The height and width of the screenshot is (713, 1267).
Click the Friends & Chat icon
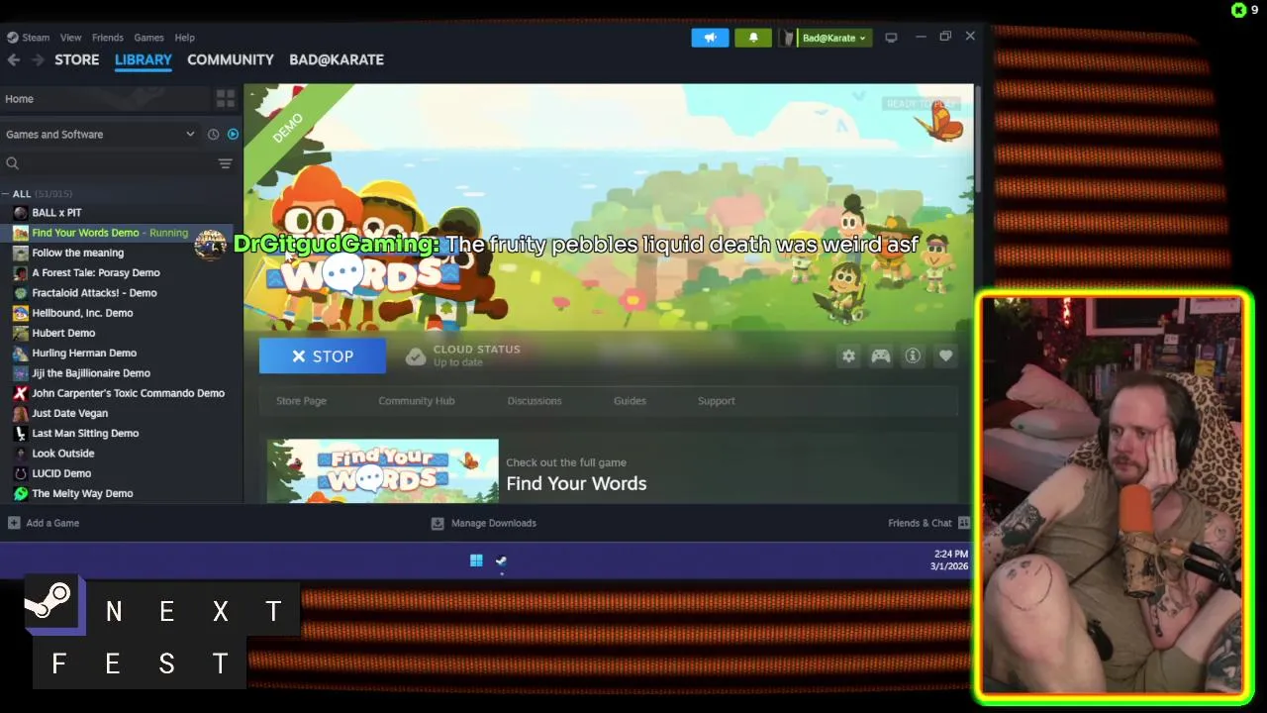(963, 523)
